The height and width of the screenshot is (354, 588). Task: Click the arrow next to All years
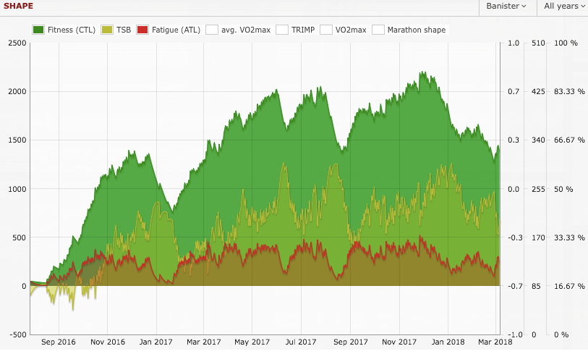pyautogui.click(x=581, y=7)
